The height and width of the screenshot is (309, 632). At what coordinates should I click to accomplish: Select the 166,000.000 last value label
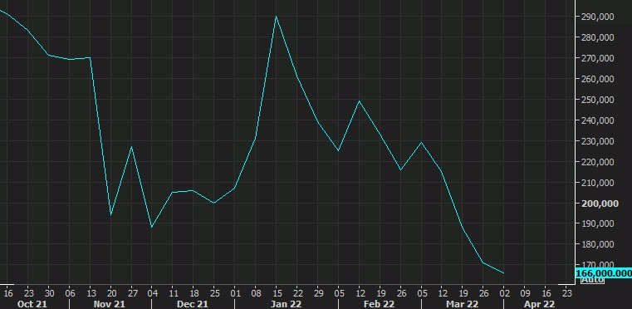coord(604,273)
